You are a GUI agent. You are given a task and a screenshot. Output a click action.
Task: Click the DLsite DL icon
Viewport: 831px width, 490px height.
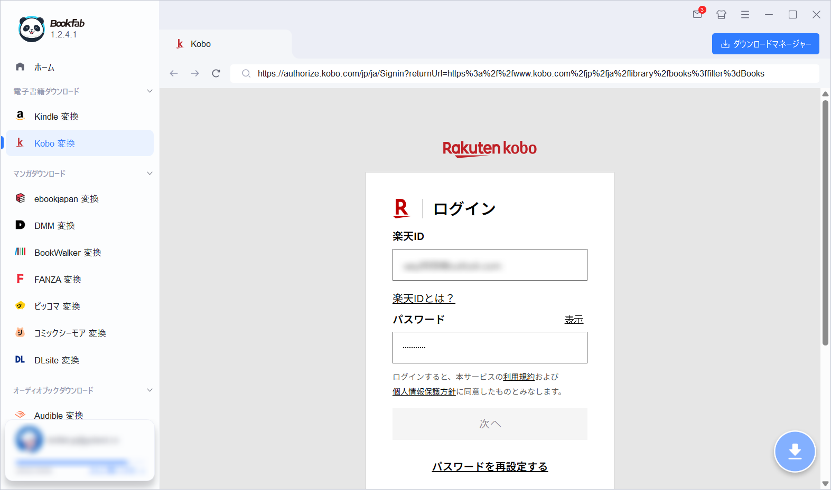tap(20, 359)
